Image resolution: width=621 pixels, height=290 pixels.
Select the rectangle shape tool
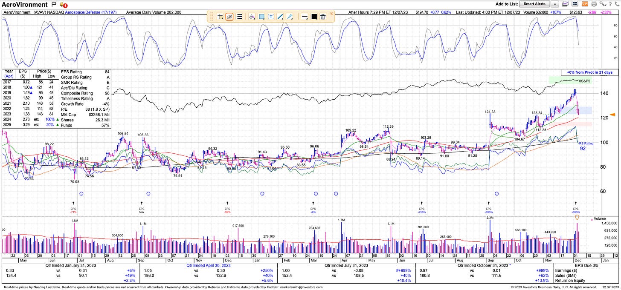pos(261,17)
